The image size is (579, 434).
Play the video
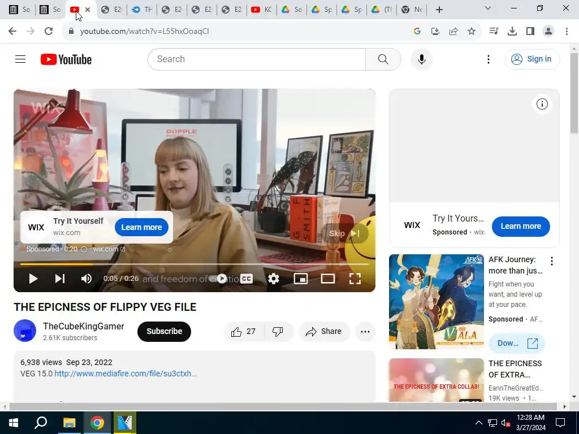tap(33, 279)
